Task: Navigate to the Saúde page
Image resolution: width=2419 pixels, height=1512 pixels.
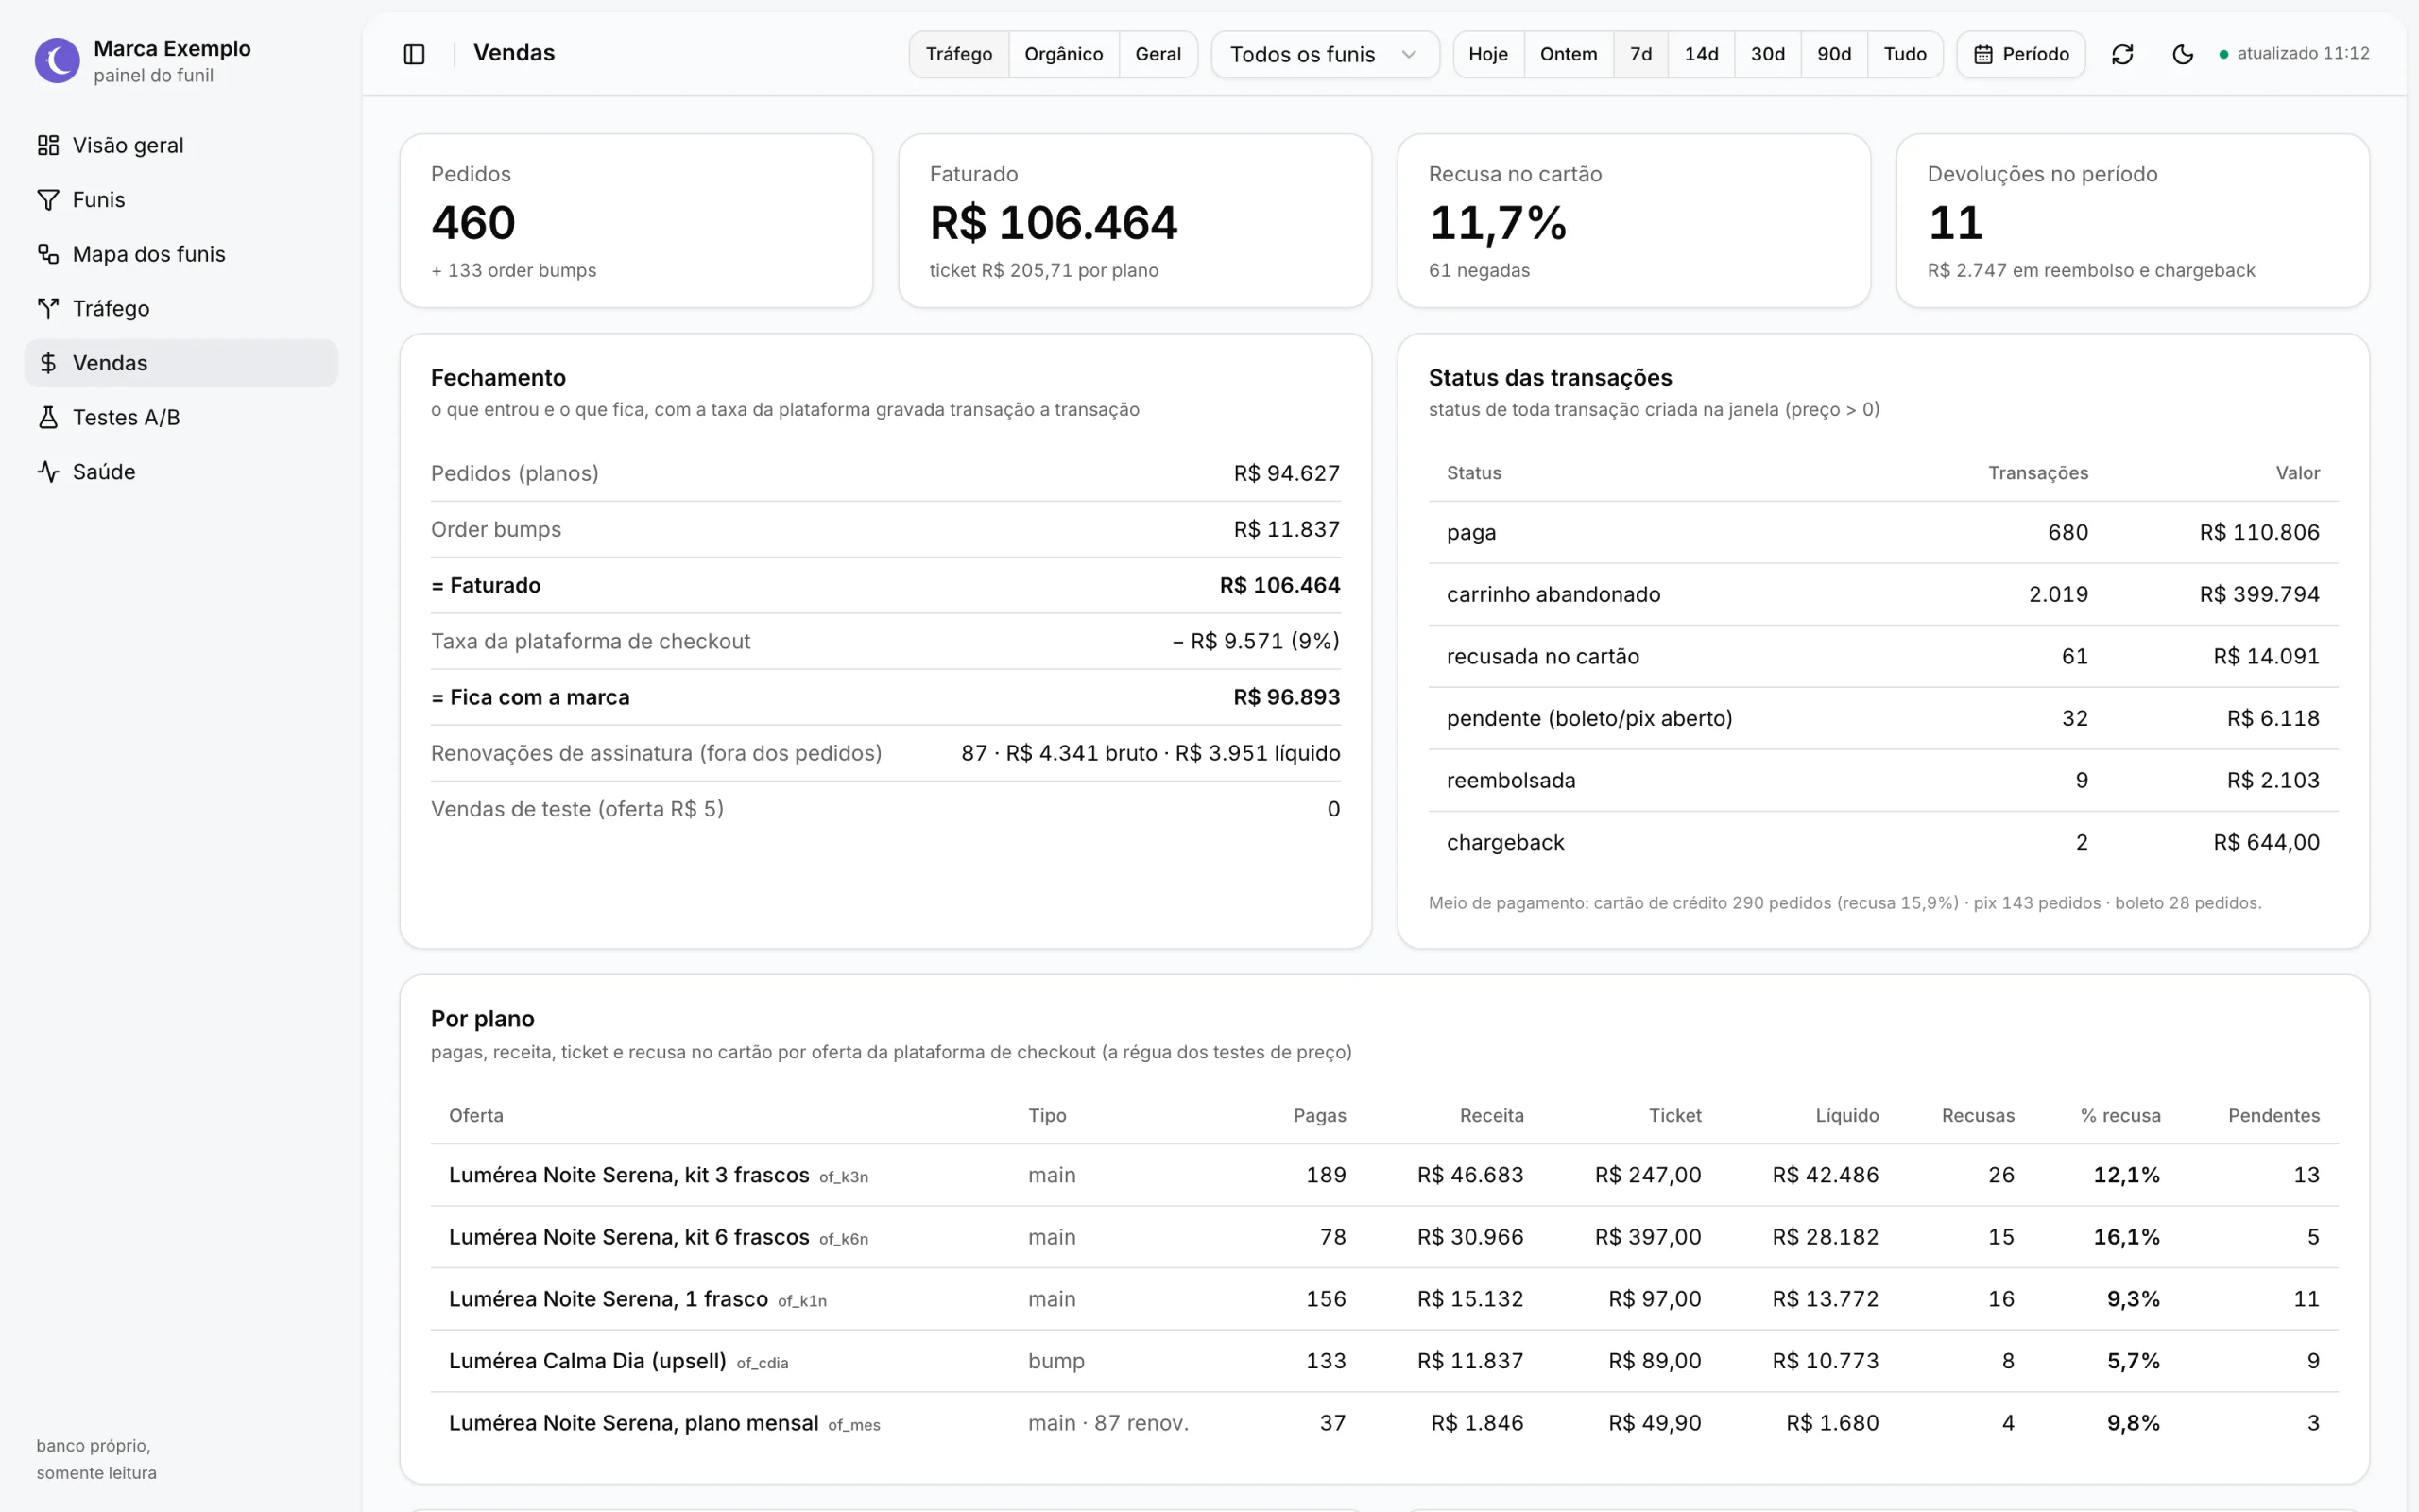Action: [x=180, y=472]
